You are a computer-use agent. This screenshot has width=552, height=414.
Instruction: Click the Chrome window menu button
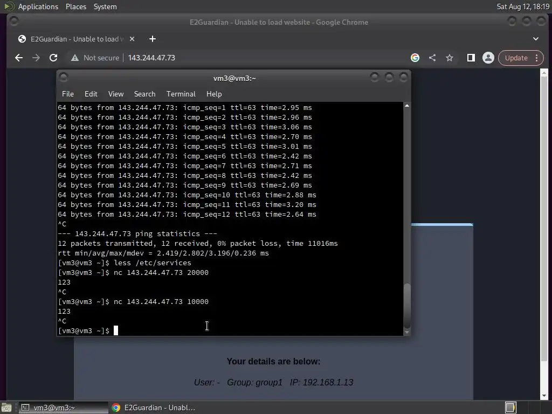[14, 21]
